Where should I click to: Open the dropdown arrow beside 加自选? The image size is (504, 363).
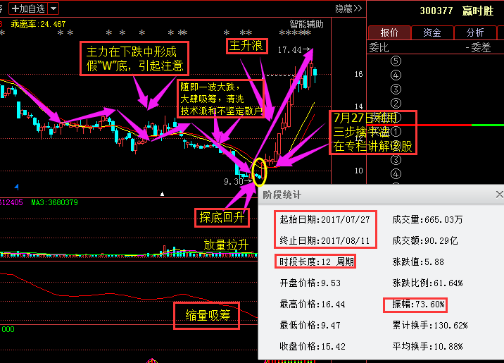tap(54, 8)
